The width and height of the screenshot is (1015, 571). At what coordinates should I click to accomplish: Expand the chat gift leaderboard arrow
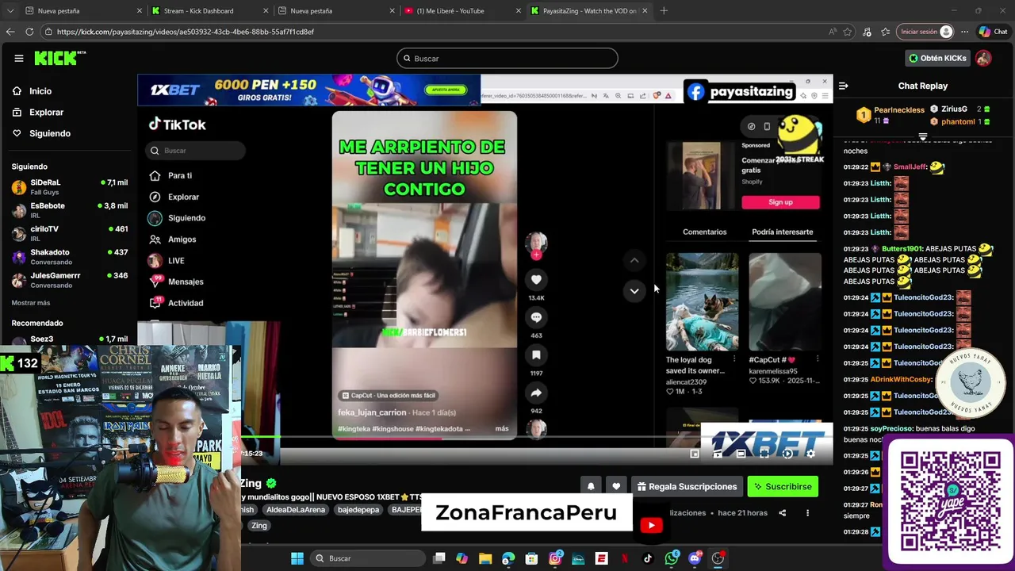(x=922, y=136)
